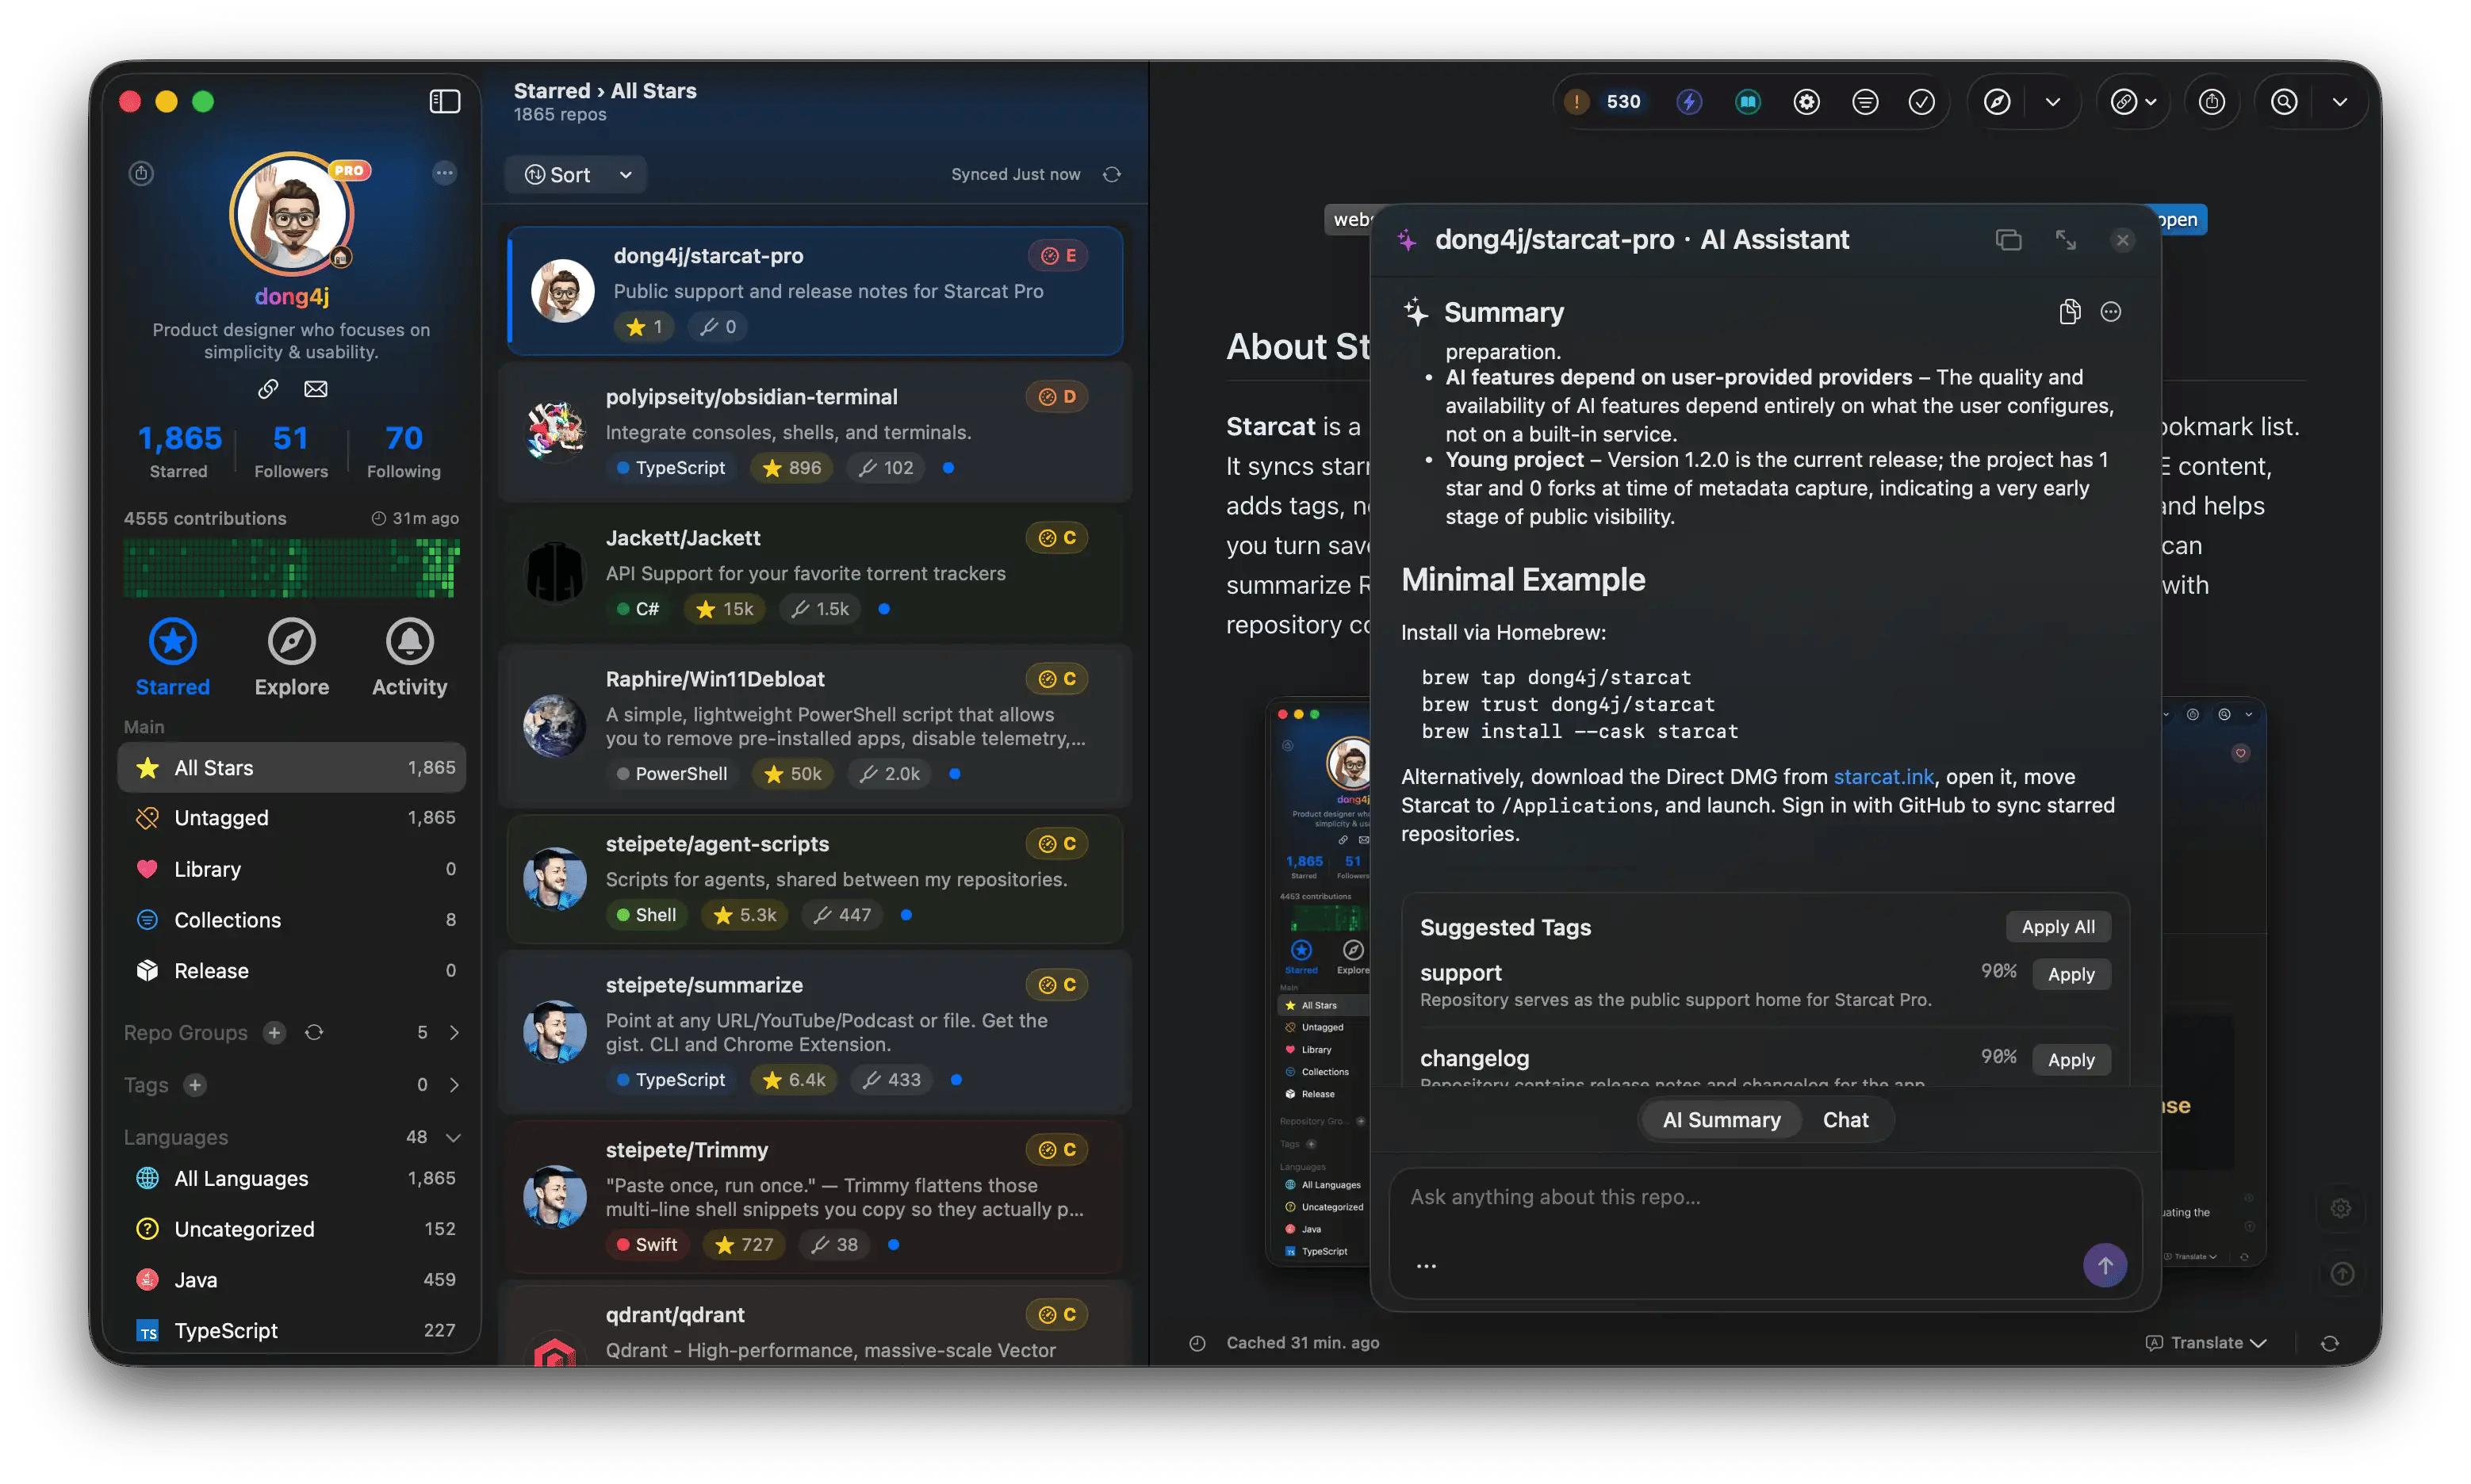The image size is (2471, 1484).
Task: Select the AI Summary tab
Action: tap(1721, 1120)
